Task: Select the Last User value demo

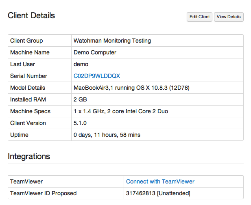Action: tap(81, 64)
